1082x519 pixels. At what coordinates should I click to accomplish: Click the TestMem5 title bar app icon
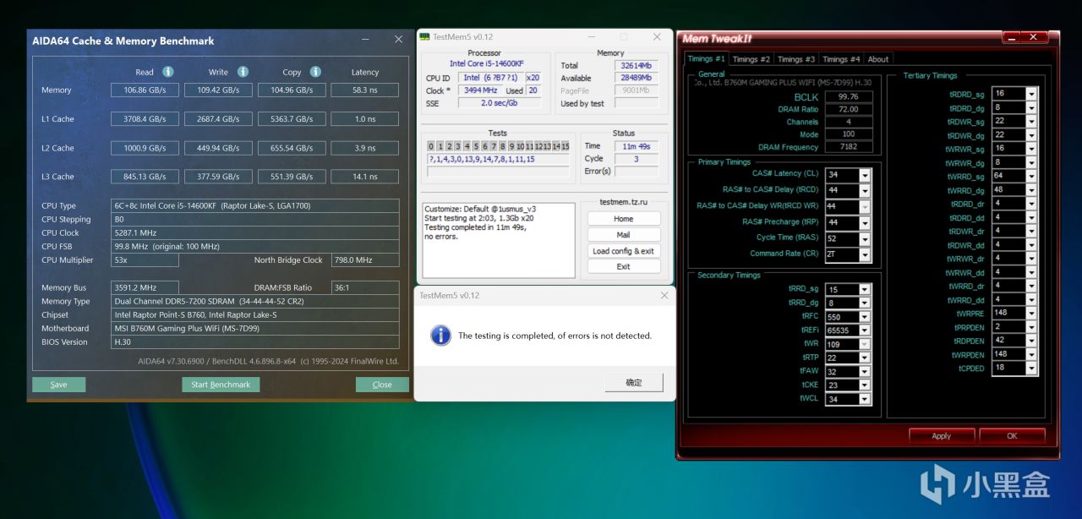coord(424,37)
